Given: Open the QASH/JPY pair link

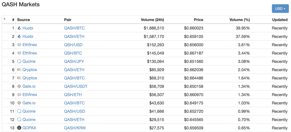Looking at the screenshot, I should click(x=74, y=61).
